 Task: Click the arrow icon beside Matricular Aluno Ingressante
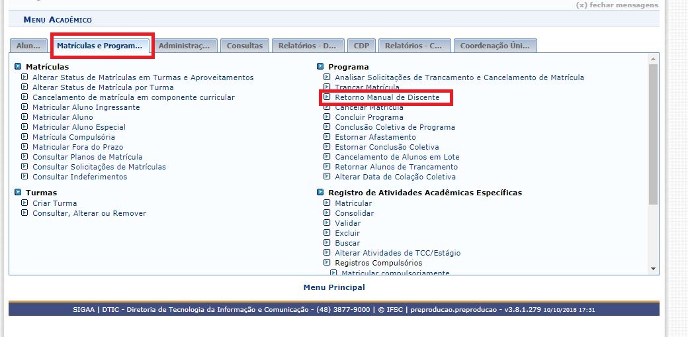coord(24,107)
